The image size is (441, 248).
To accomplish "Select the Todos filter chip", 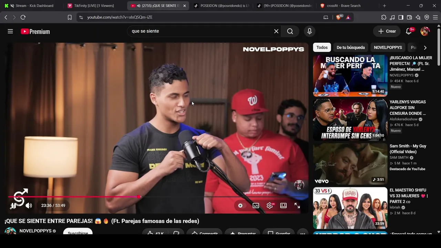I will pyautogui.click(x=322, y=48).
